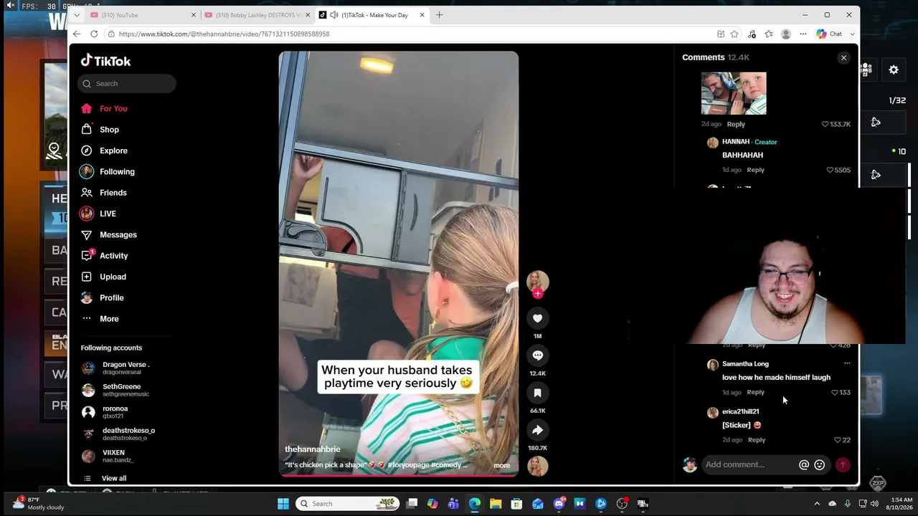
Task: Expand the video caption with 'more'
Action: point(501,466)
